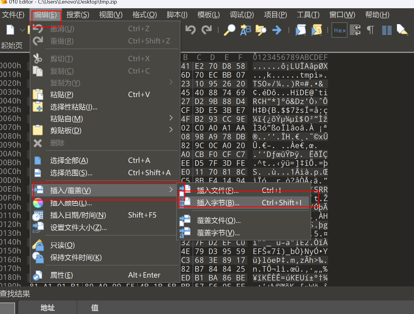The width and height of the screenshot is (414, 314).
Task: Click the 值 column header
Action: 95,308
